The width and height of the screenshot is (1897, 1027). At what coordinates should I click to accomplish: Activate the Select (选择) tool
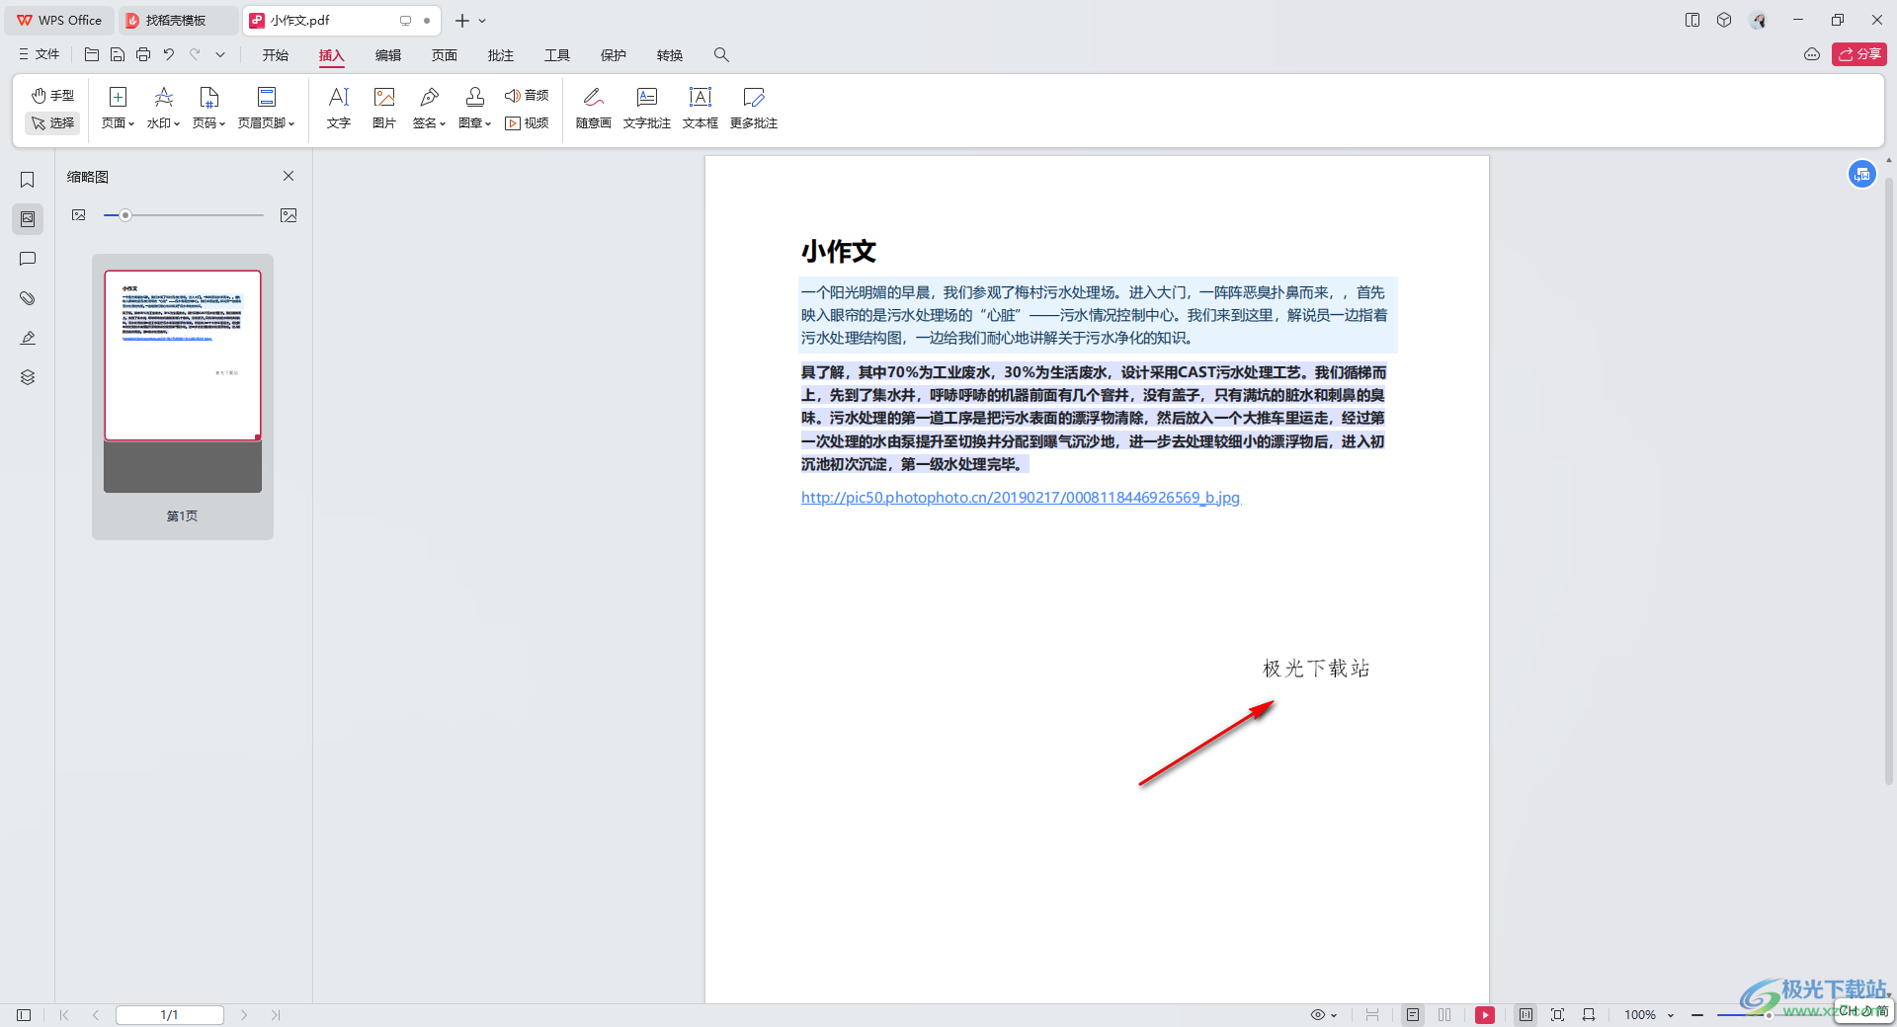pos(52,123)
